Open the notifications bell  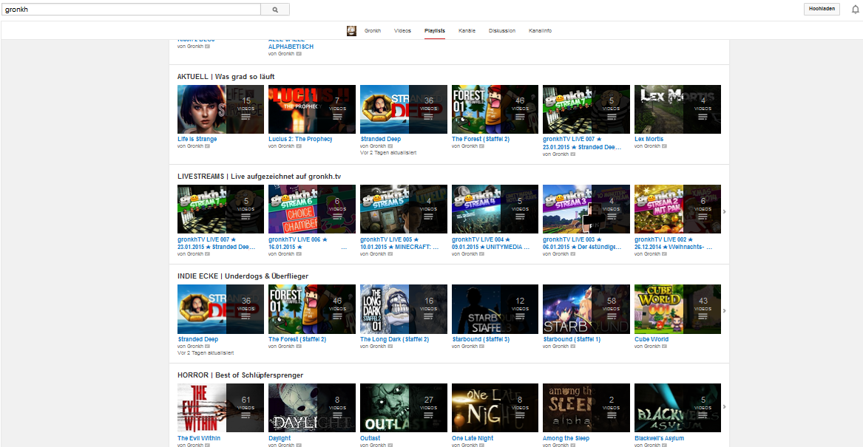coord(856,10)
